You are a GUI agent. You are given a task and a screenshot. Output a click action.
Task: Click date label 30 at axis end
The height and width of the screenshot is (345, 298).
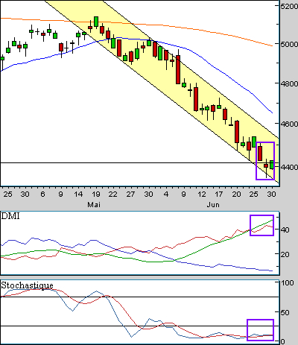tap(271, 194)
